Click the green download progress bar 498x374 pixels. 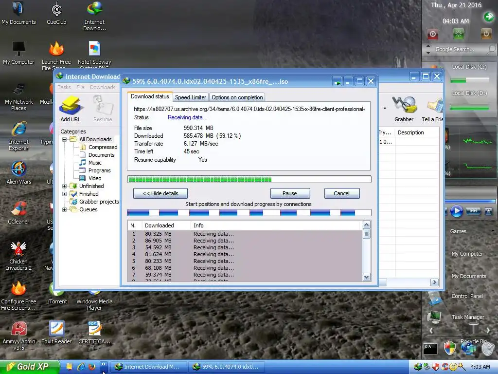[249, 179]
